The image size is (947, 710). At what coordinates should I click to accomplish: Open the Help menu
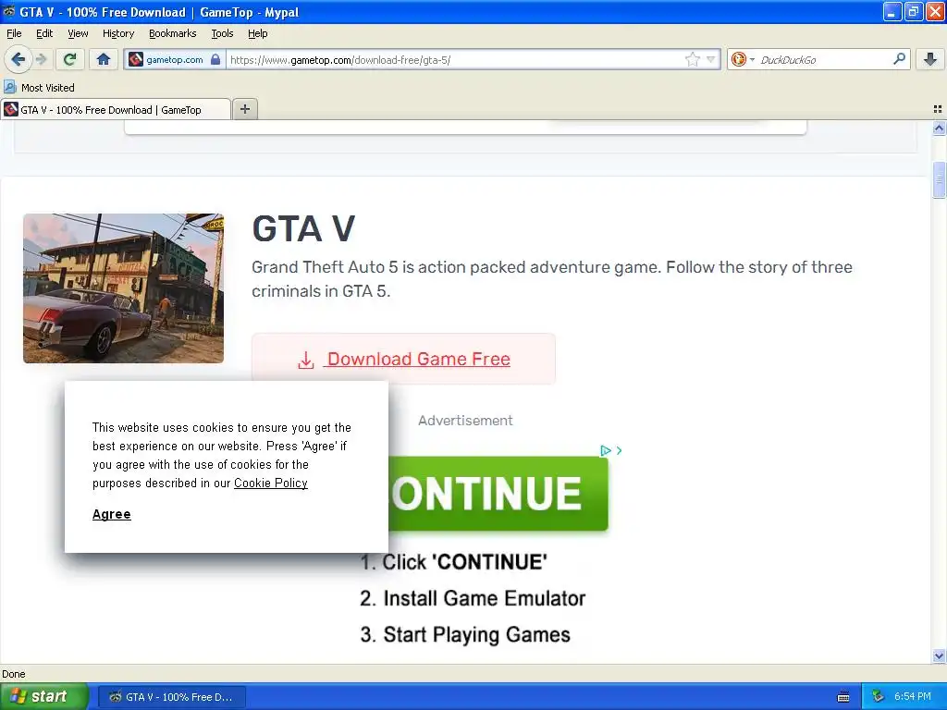[257, 33]
